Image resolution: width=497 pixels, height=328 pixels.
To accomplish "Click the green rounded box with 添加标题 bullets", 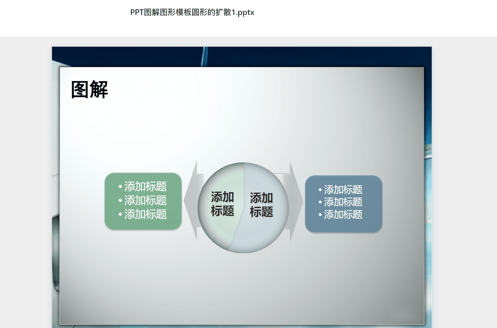I will pos(143,201).
